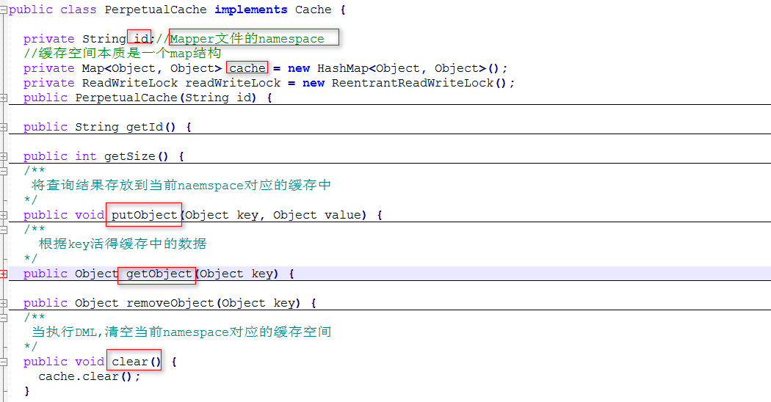Click the 'class' keyword
Viewport: 771px width, 402px height.
pos(78,10)
